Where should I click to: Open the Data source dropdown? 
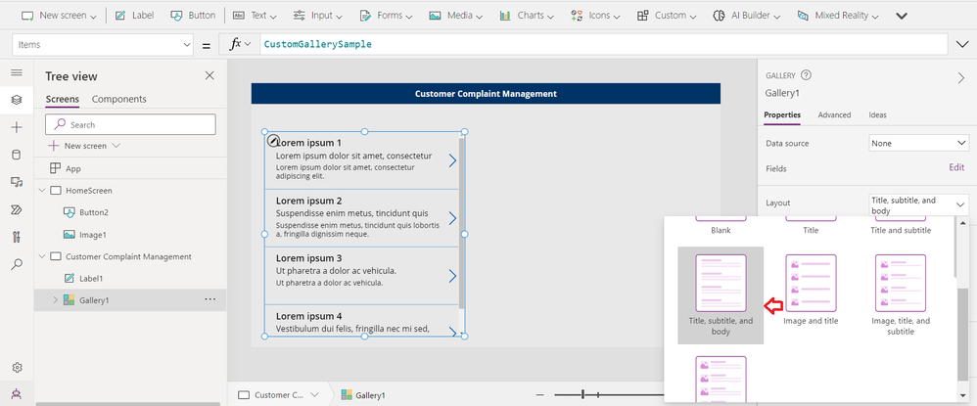click(x=918, y=143)
